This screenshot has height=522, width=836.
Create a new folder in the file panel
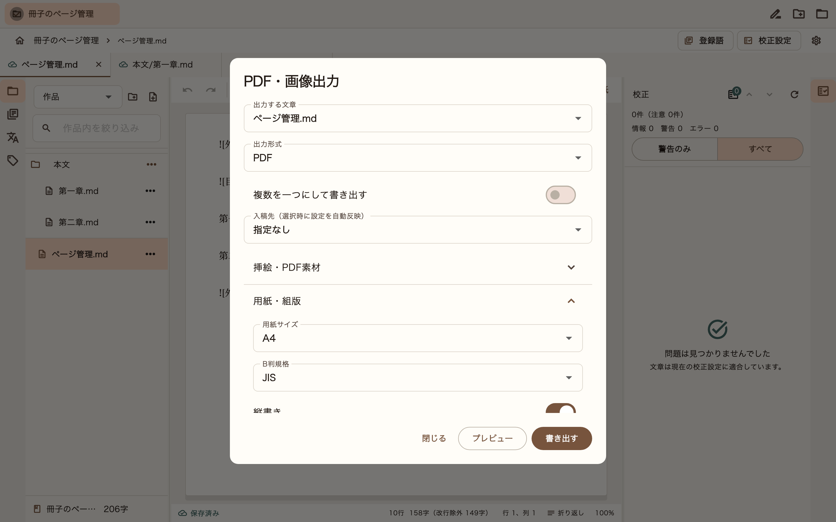pos(133,97)
